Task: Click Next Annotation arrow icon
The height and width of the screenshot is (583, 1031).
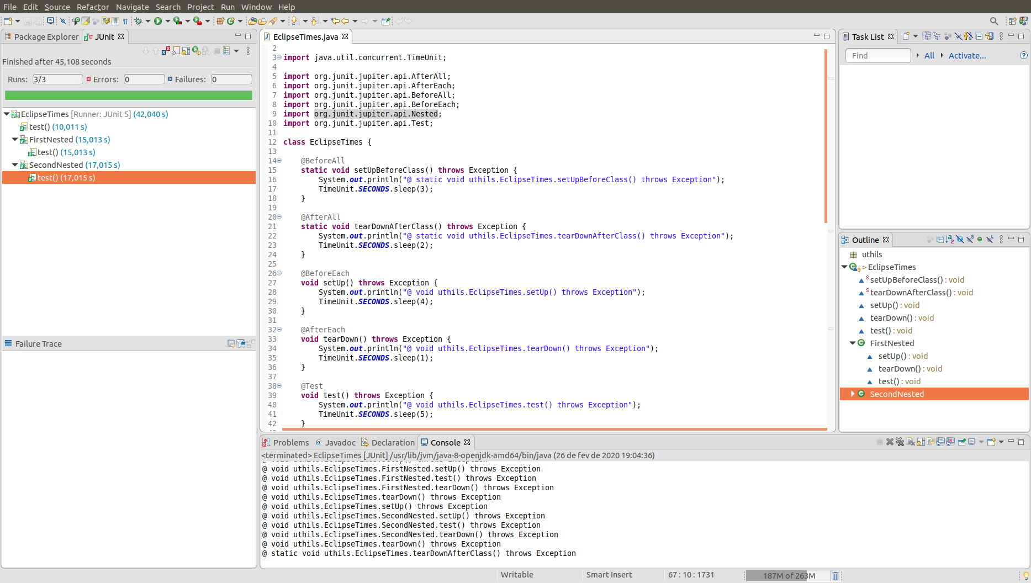Action: [294, 21]
